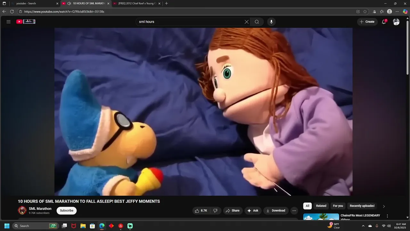Open YouTube notifications bell
This screenshot has width=410, height=231.
384,22
